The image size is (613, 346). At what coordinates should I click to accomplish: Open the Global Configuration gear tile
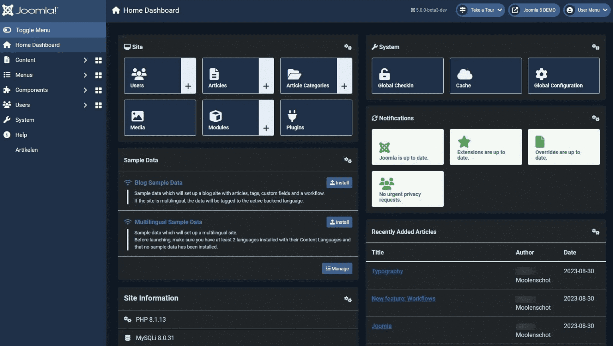point(563,76)
